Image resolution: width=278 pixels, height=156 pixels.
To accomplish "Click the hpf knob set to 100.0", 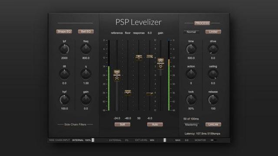I will [64, 100].
